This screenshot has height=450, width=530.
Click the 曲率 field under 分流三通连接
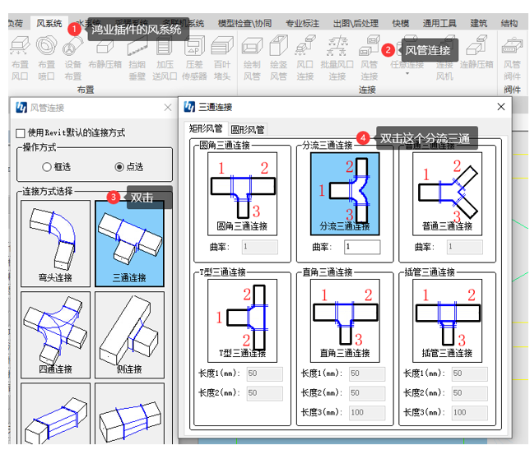click(x=362, y=247)
